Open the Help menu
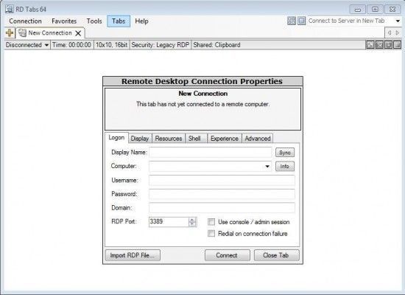The width and height of the screenshot is (405, 295). [141, 21]
